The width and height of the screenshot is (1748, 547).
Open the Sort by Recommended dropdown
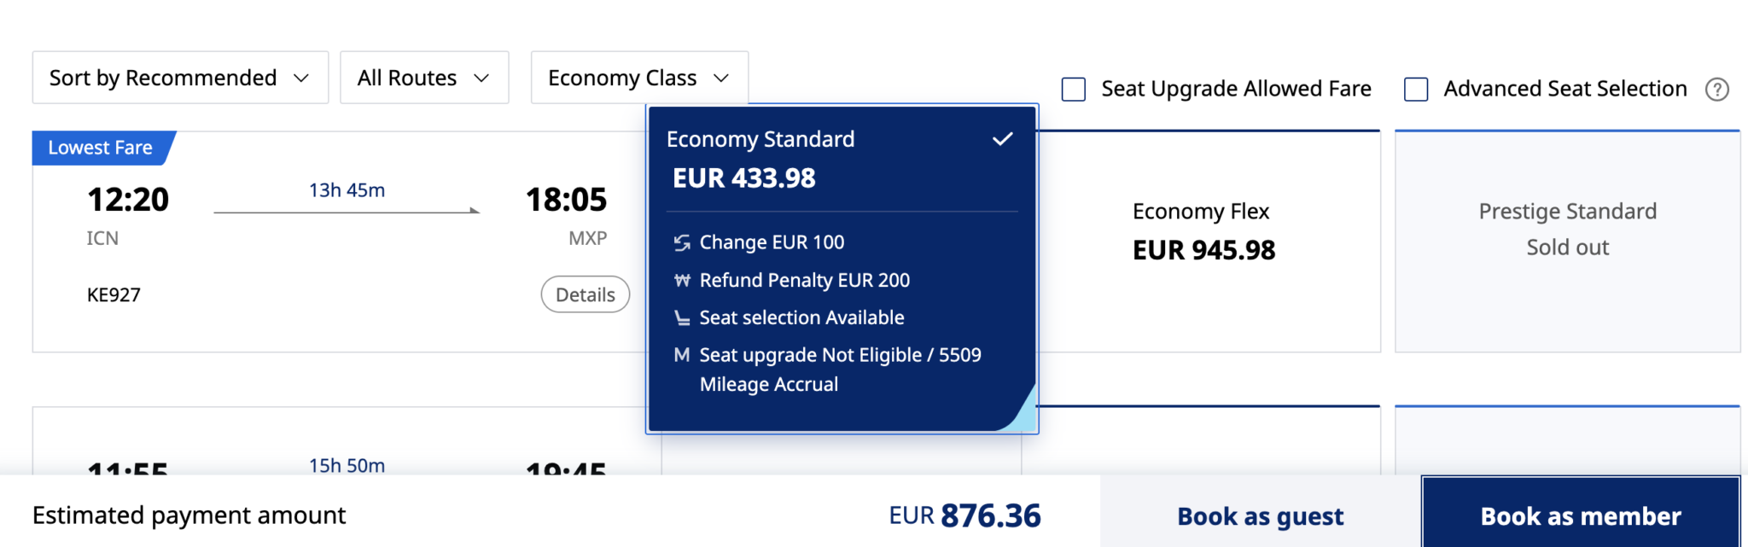click(180, 78)
